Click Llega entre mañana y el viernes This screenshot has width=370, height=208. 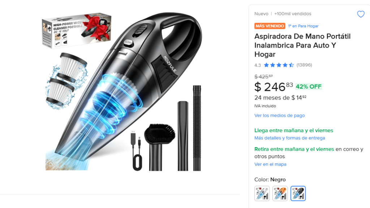[293, 130]
